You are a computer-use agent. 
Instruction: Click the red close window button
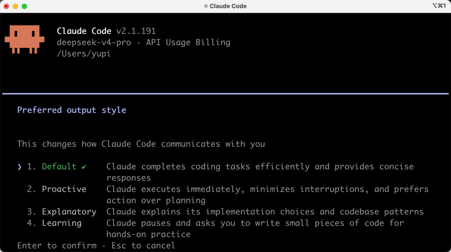[6, 6]
